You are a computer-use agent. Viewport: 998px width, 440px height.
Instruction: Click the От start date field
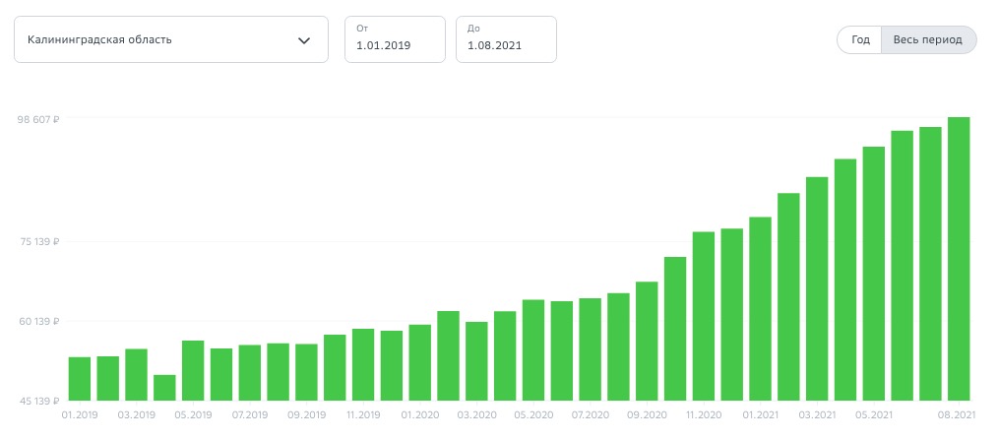click(x=395, y=40)
